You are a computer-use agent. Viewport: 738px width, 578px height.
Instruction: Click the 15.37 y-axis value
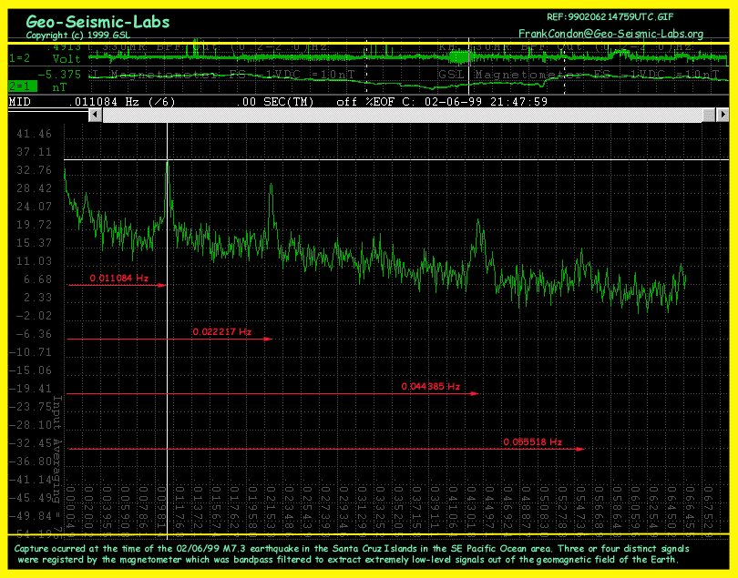coord(34,243)
